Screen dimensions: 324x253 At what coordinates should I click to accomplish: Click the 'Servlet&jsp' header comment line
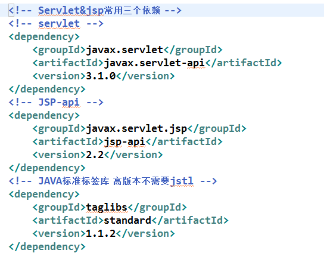pos(95,10)
